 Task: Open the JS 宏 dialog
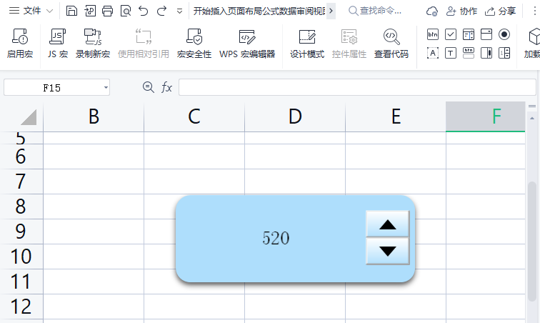click(x=58, y=43)
